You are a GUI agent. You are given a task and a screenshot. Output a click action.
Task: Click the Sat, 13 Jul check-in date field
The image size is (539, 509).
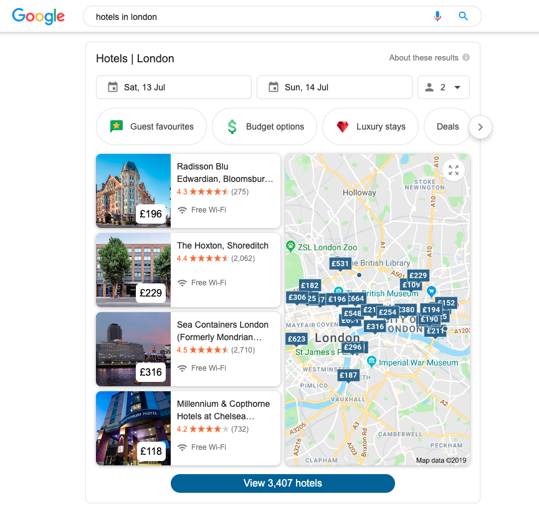pyautogui.click(x=174, y=87)
